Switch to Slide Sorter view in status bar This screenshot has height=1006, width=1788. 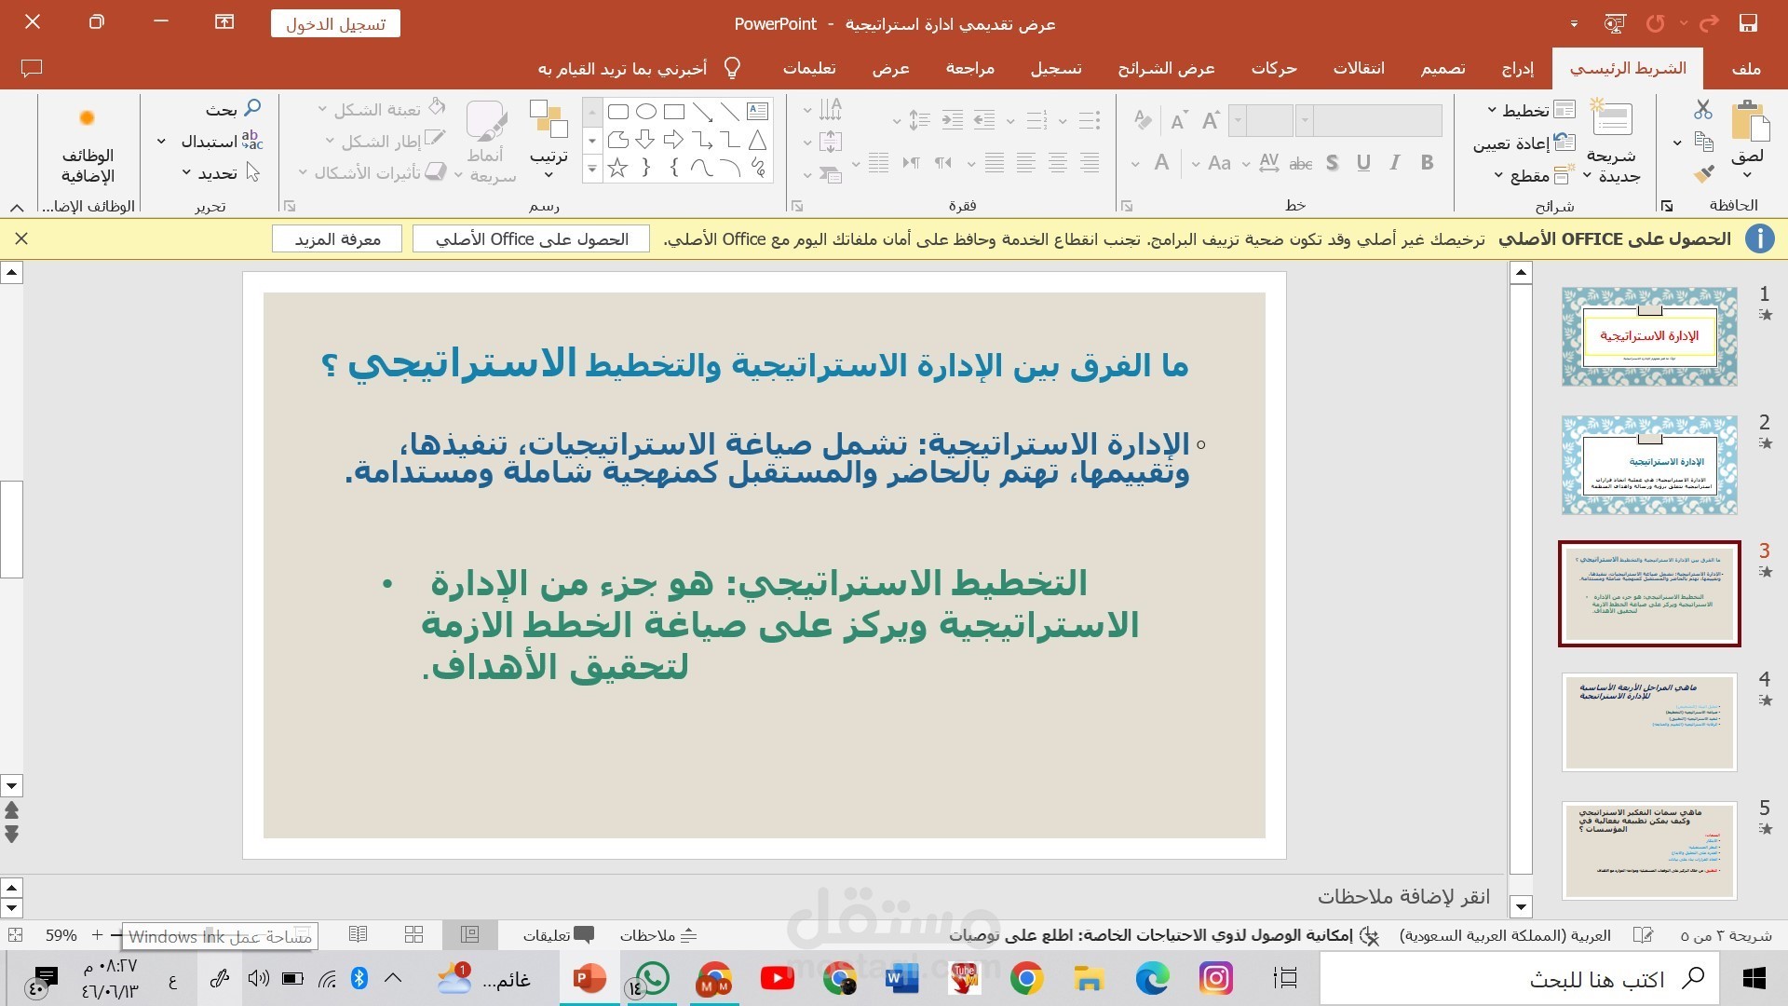[414, 934]
